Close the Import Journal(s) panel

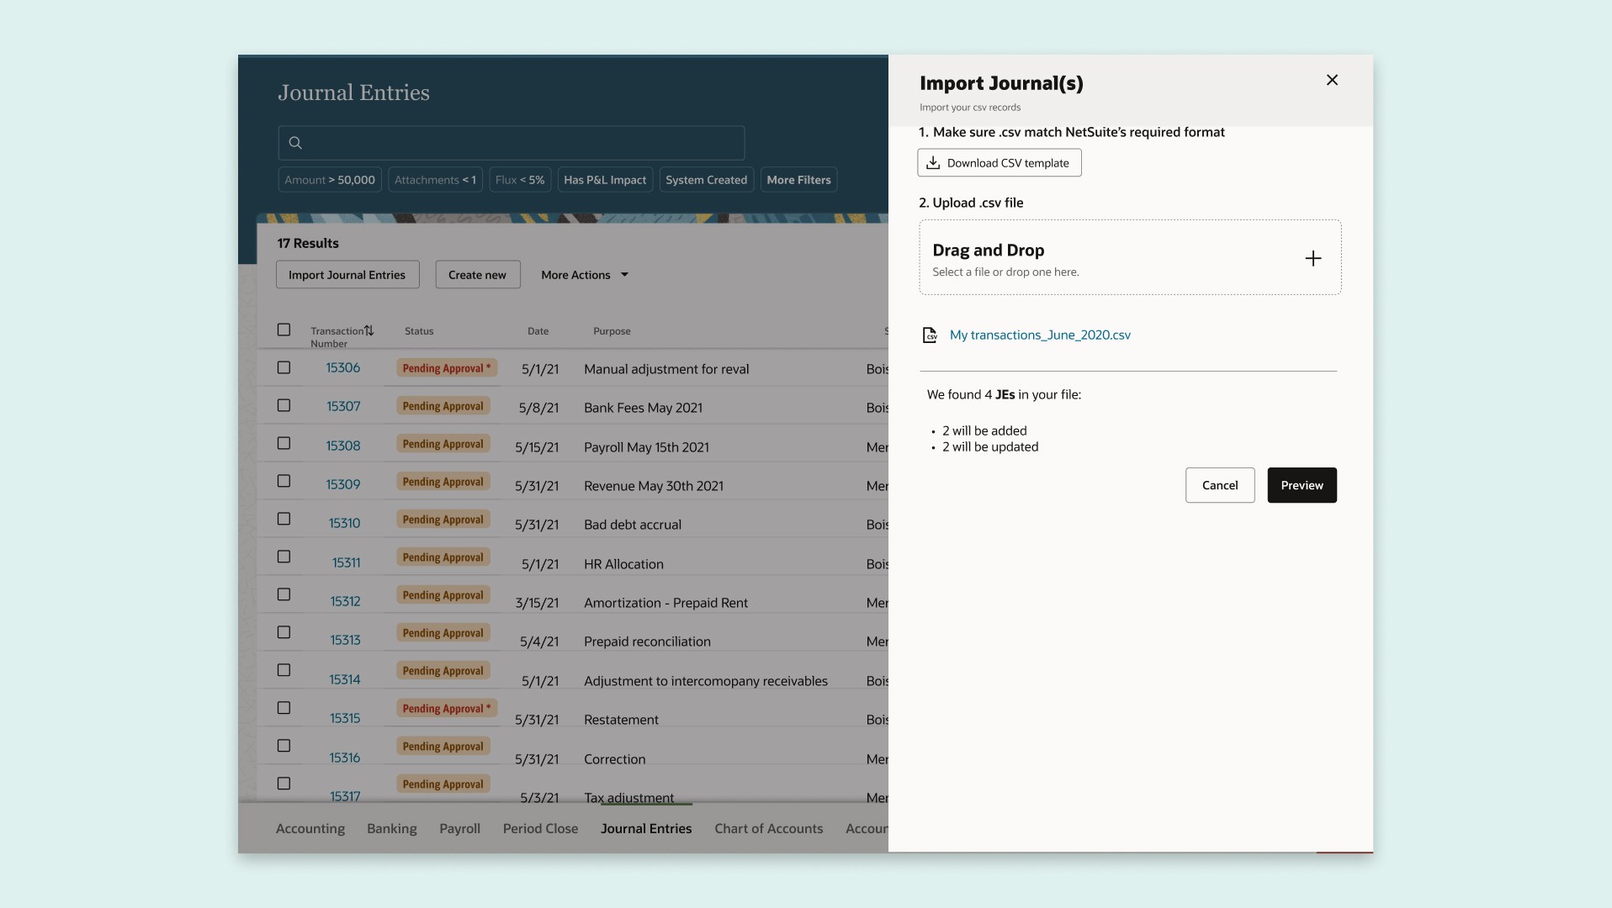(1332, 80)
